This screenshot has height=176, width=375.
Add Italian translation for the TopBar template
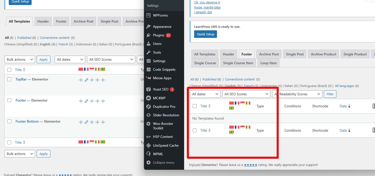97,80
